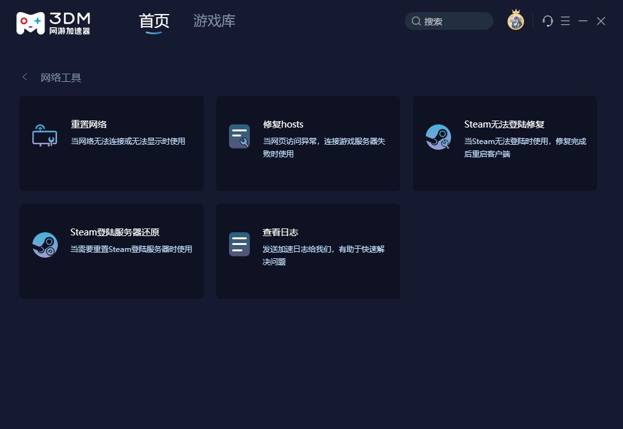Viewport: 623px width, 429px height.
Task: Open the hamburger menu icon
Action: click(x=565, y=21)
